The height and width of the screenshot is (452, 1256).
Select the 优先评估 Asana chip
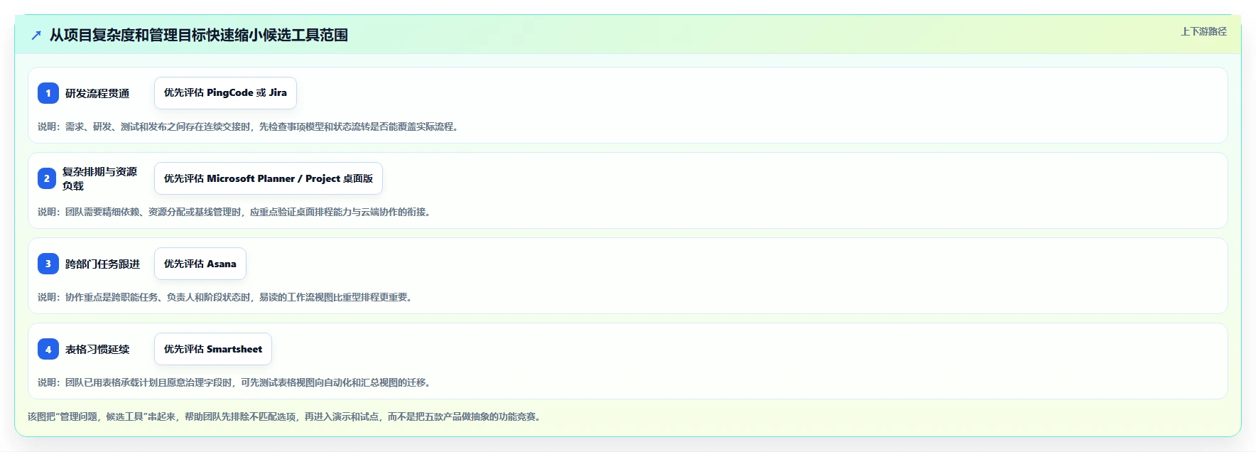coord(200,264)
